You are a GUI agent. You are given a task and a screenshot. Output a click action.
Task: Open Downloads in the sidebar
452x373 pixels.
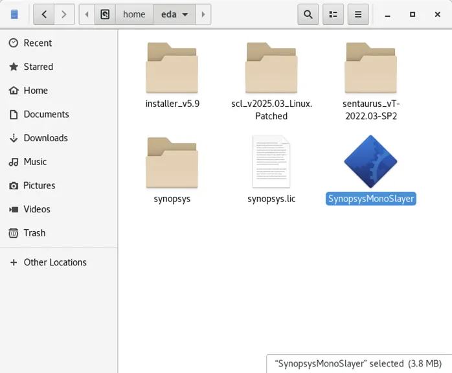(59, 138)
